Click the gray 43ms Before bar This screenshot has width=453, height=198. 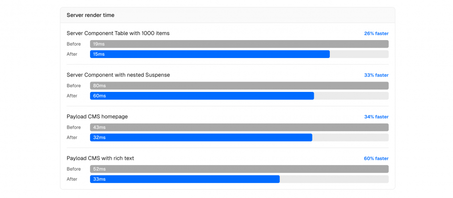click(x=239, y=127)
